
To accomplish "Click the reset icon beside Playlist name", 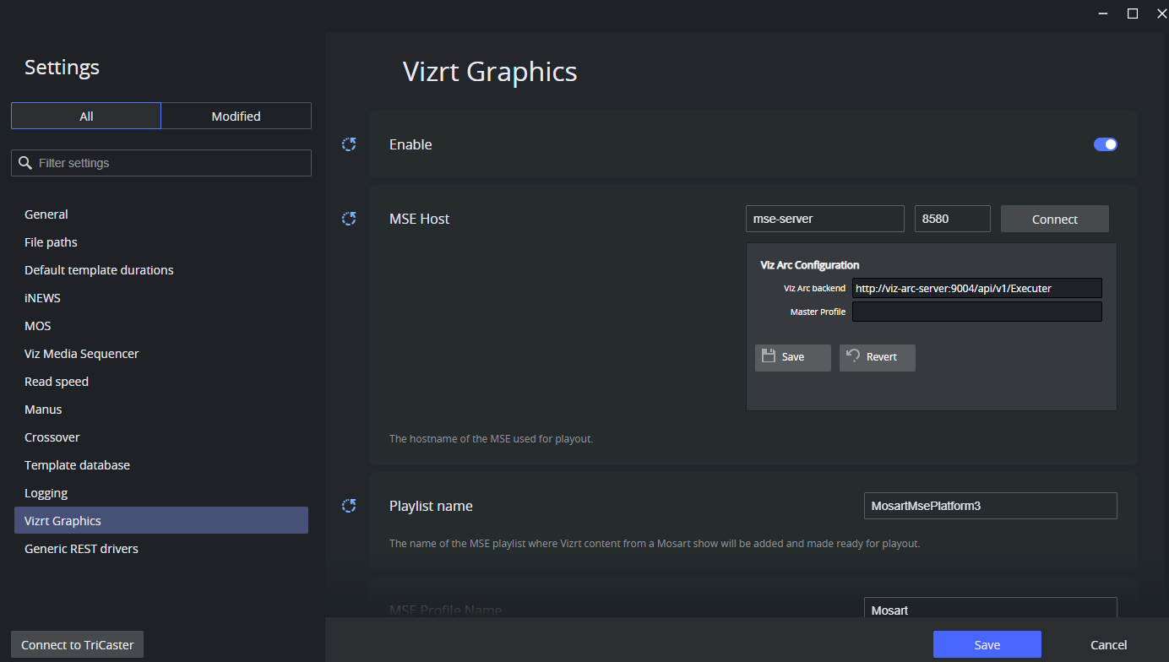I will pos(349,506).
